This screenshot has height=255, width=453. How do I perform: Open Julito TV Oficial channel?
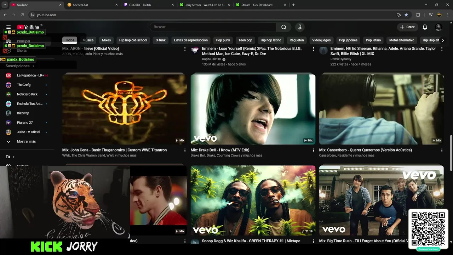coord(27,132)
